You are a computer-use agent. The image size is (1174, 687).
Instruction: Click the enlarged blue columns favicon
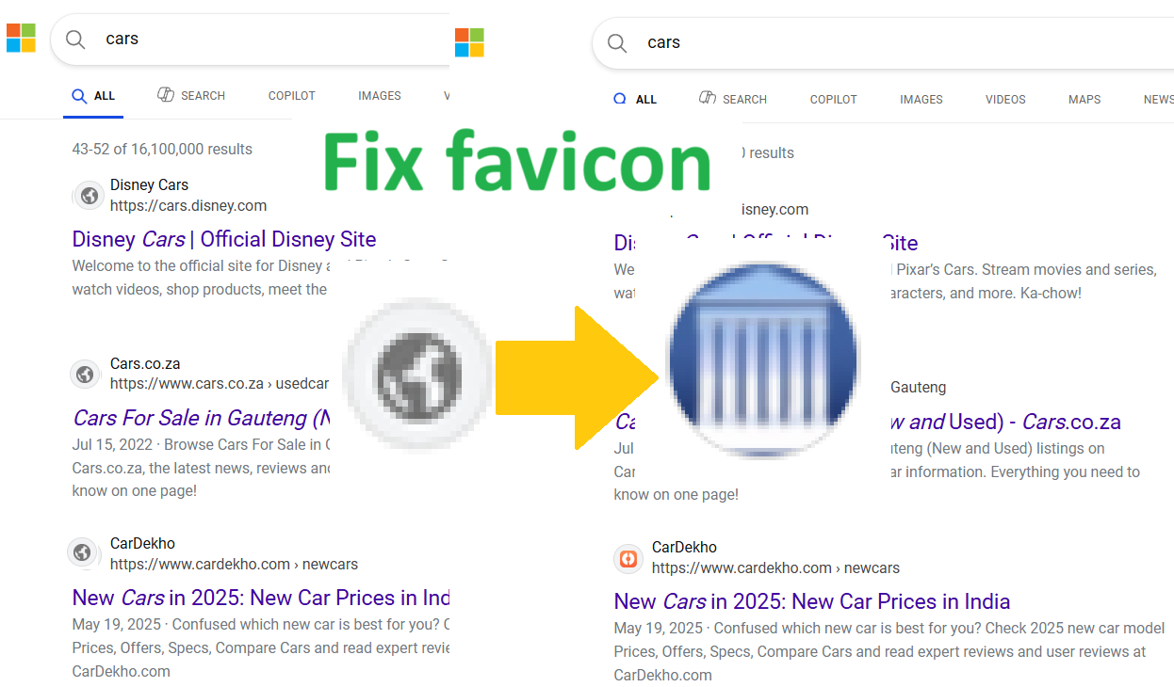point(762,359)
